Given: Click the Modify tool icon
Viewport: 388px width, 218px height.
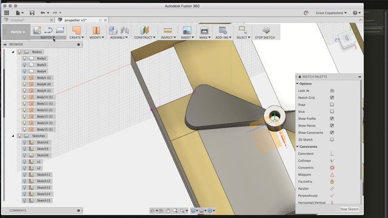Looking at the screenshot, I should (96, 30).
